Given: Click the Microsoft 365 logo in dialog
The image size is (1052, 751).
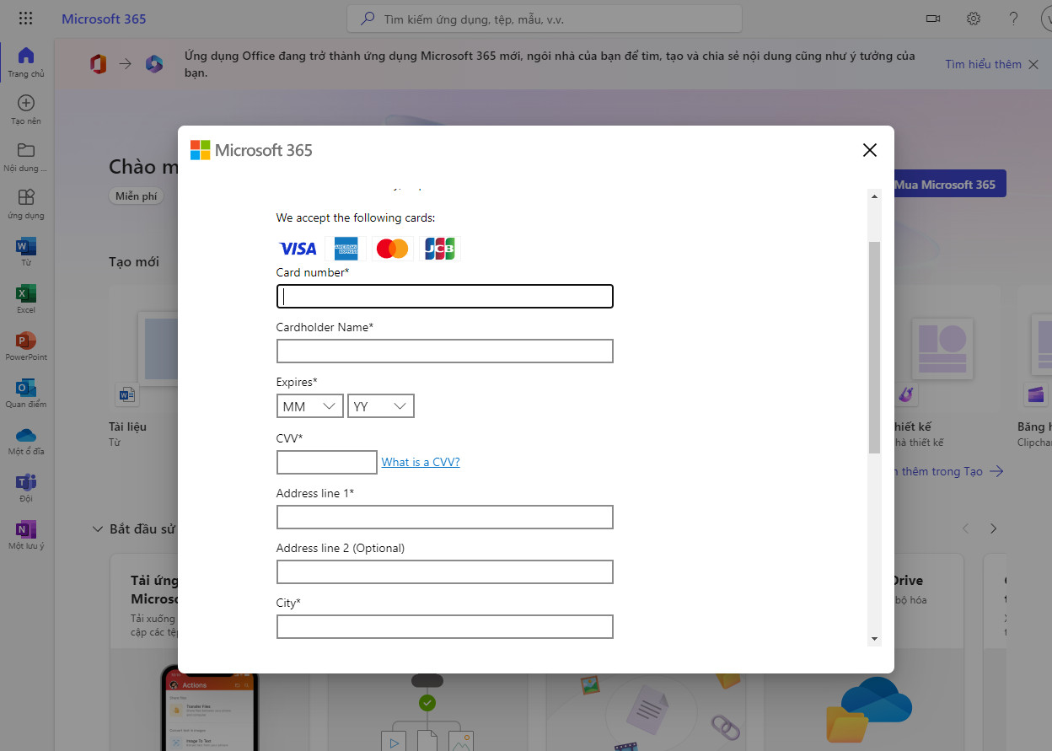Looking at the screenshot, I should [251, 150].
